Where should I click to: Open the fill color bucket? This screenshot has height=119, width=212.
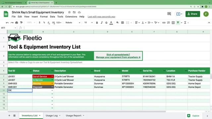(118, 22)
